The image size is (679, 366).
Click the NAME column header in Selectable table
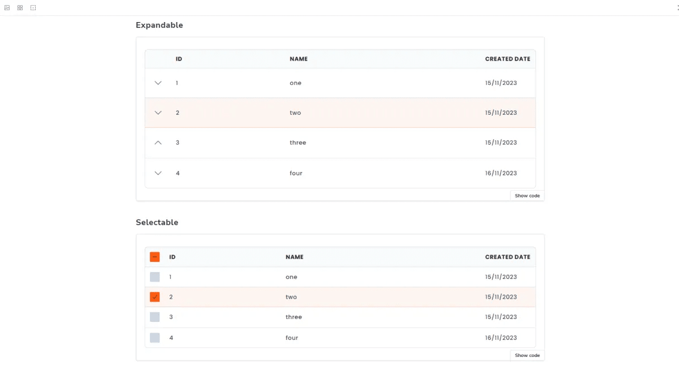[294, 256]
